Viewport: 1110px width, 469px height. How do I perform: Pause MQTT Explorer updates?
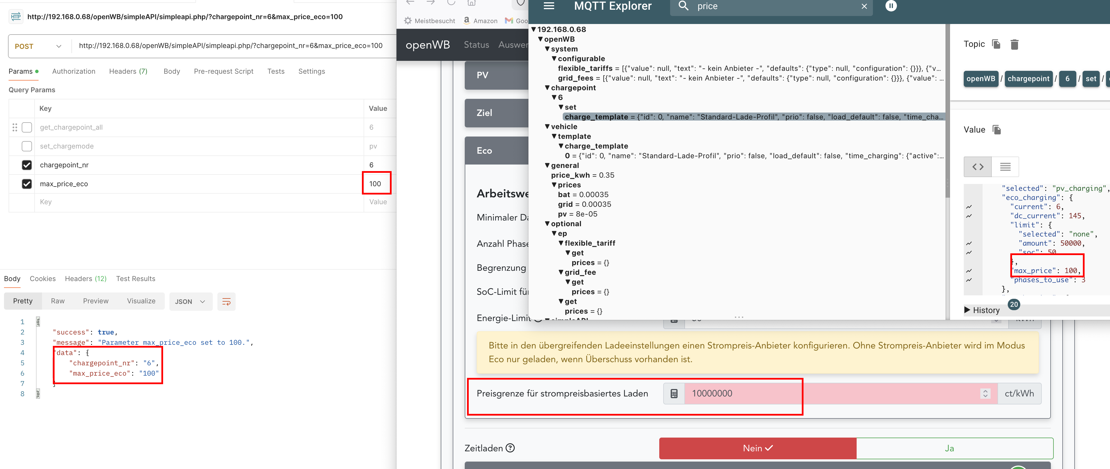coord(891,6)
